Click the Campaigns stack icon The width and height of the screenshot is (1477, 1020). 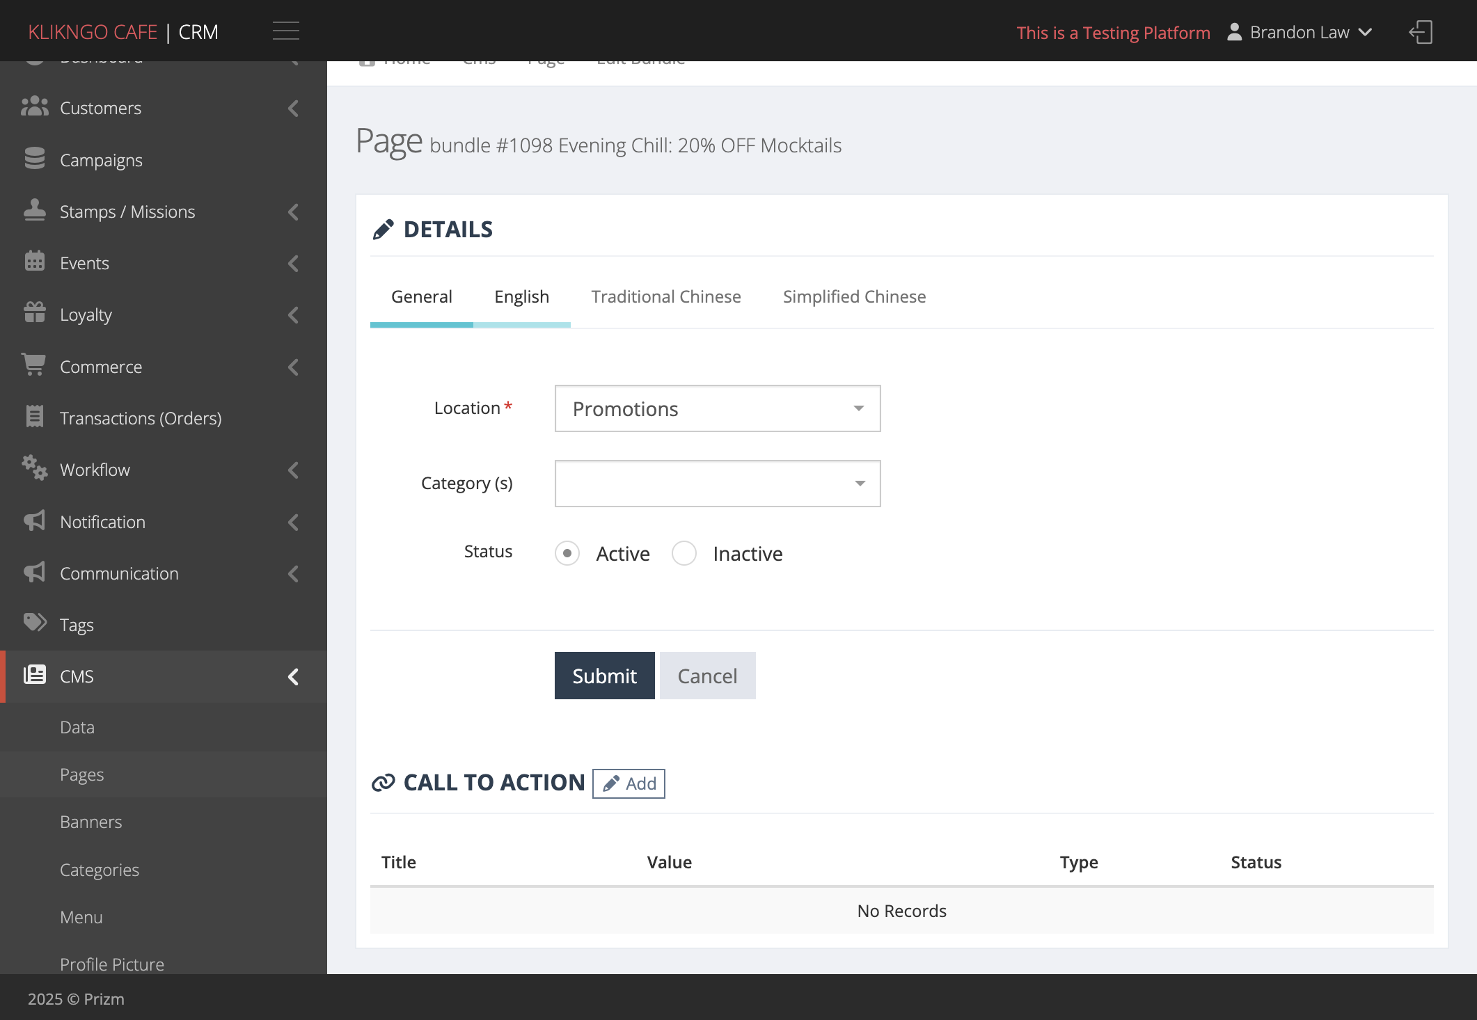click(35, 159)
